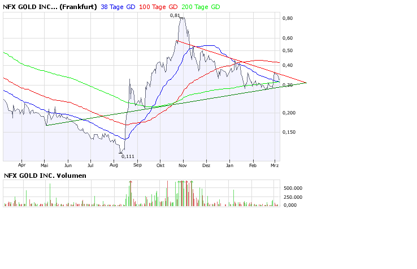Click the 0,111 low price label
417x269 pixels.
(x=127, y=156)
